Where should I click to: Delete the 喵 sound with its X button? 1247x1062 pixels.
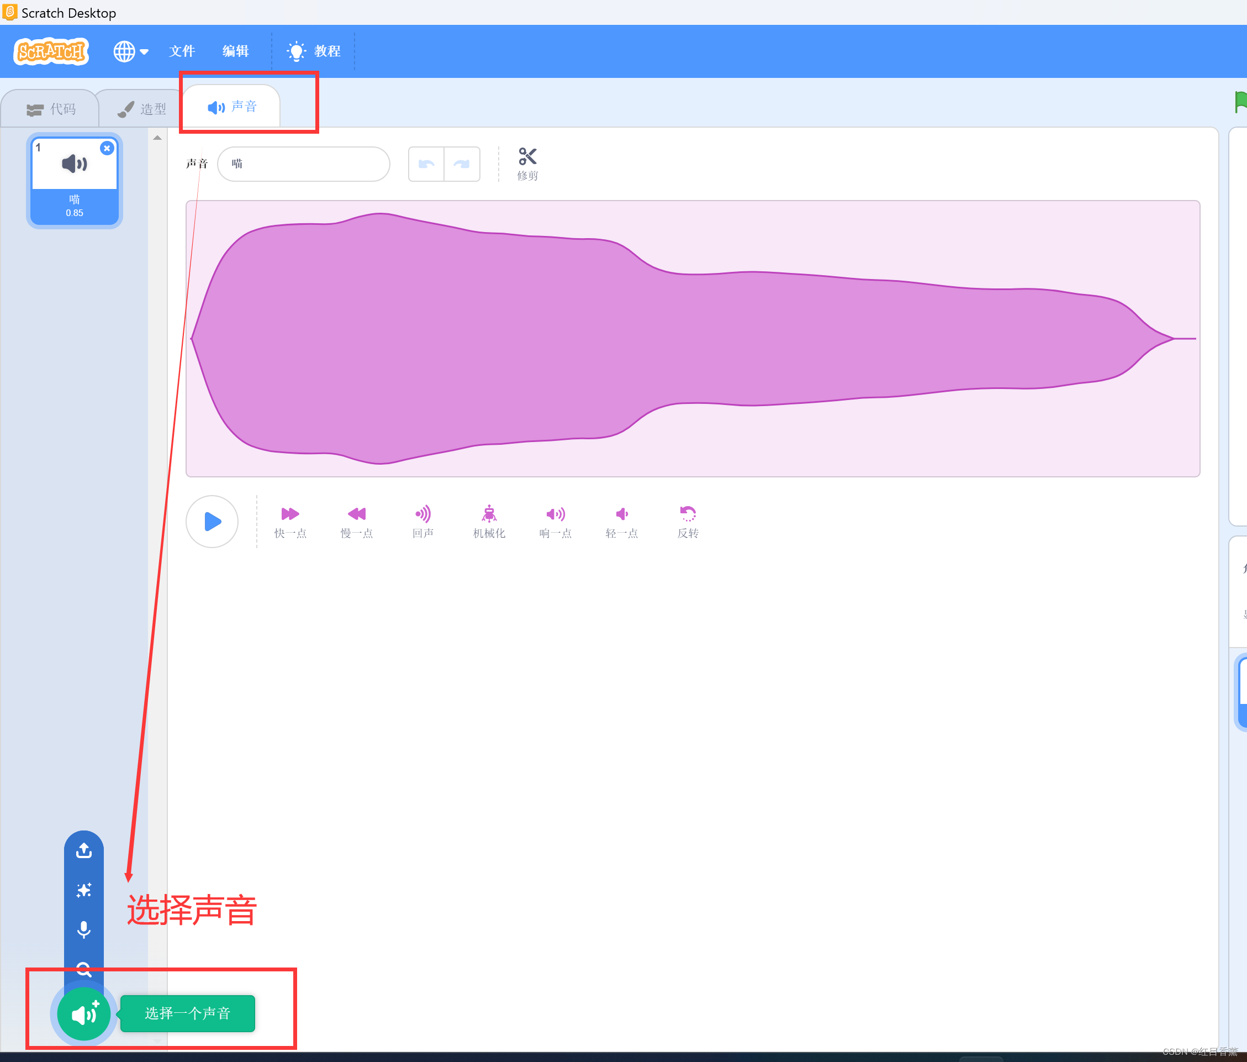[x=107, y=148]
